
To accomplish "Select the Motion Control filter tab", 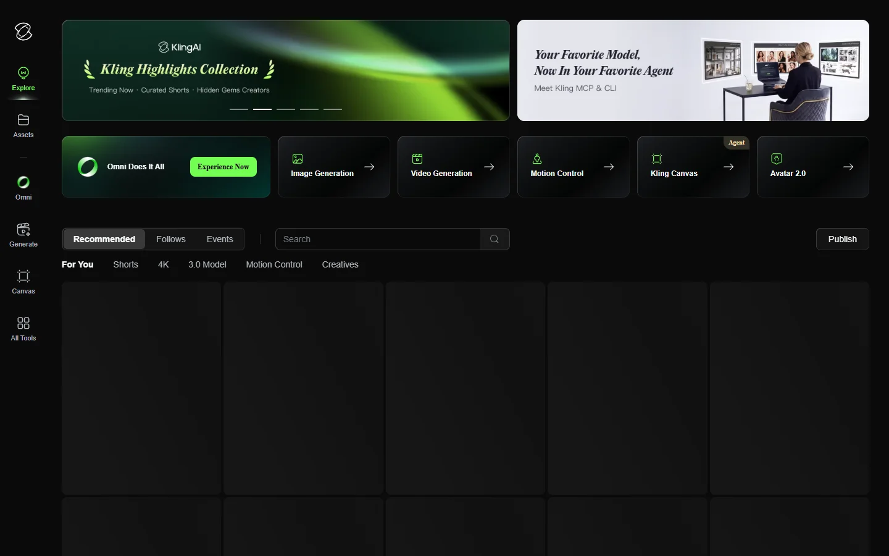I will coord(274,264).
